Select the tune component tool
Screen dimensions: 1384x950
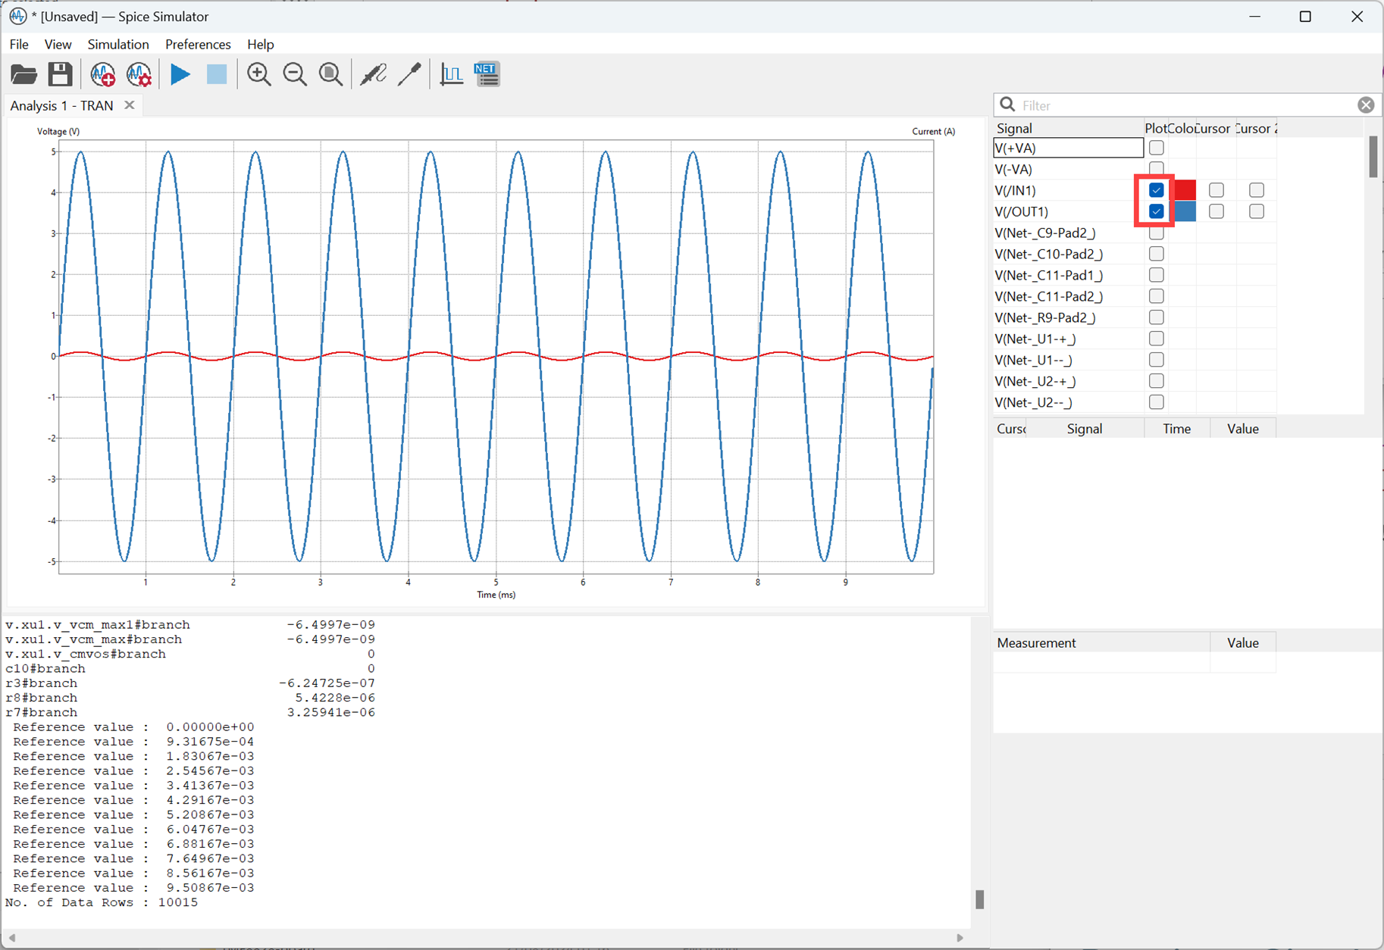[x=409, y=74]
